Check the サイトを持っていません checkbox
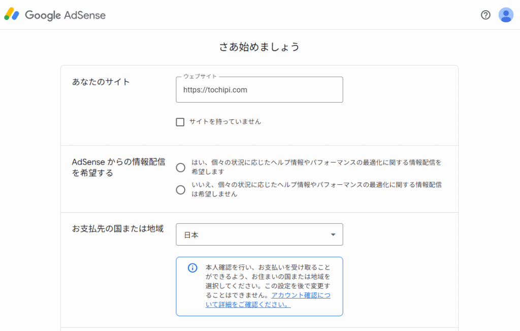 [x=180, y=122]
